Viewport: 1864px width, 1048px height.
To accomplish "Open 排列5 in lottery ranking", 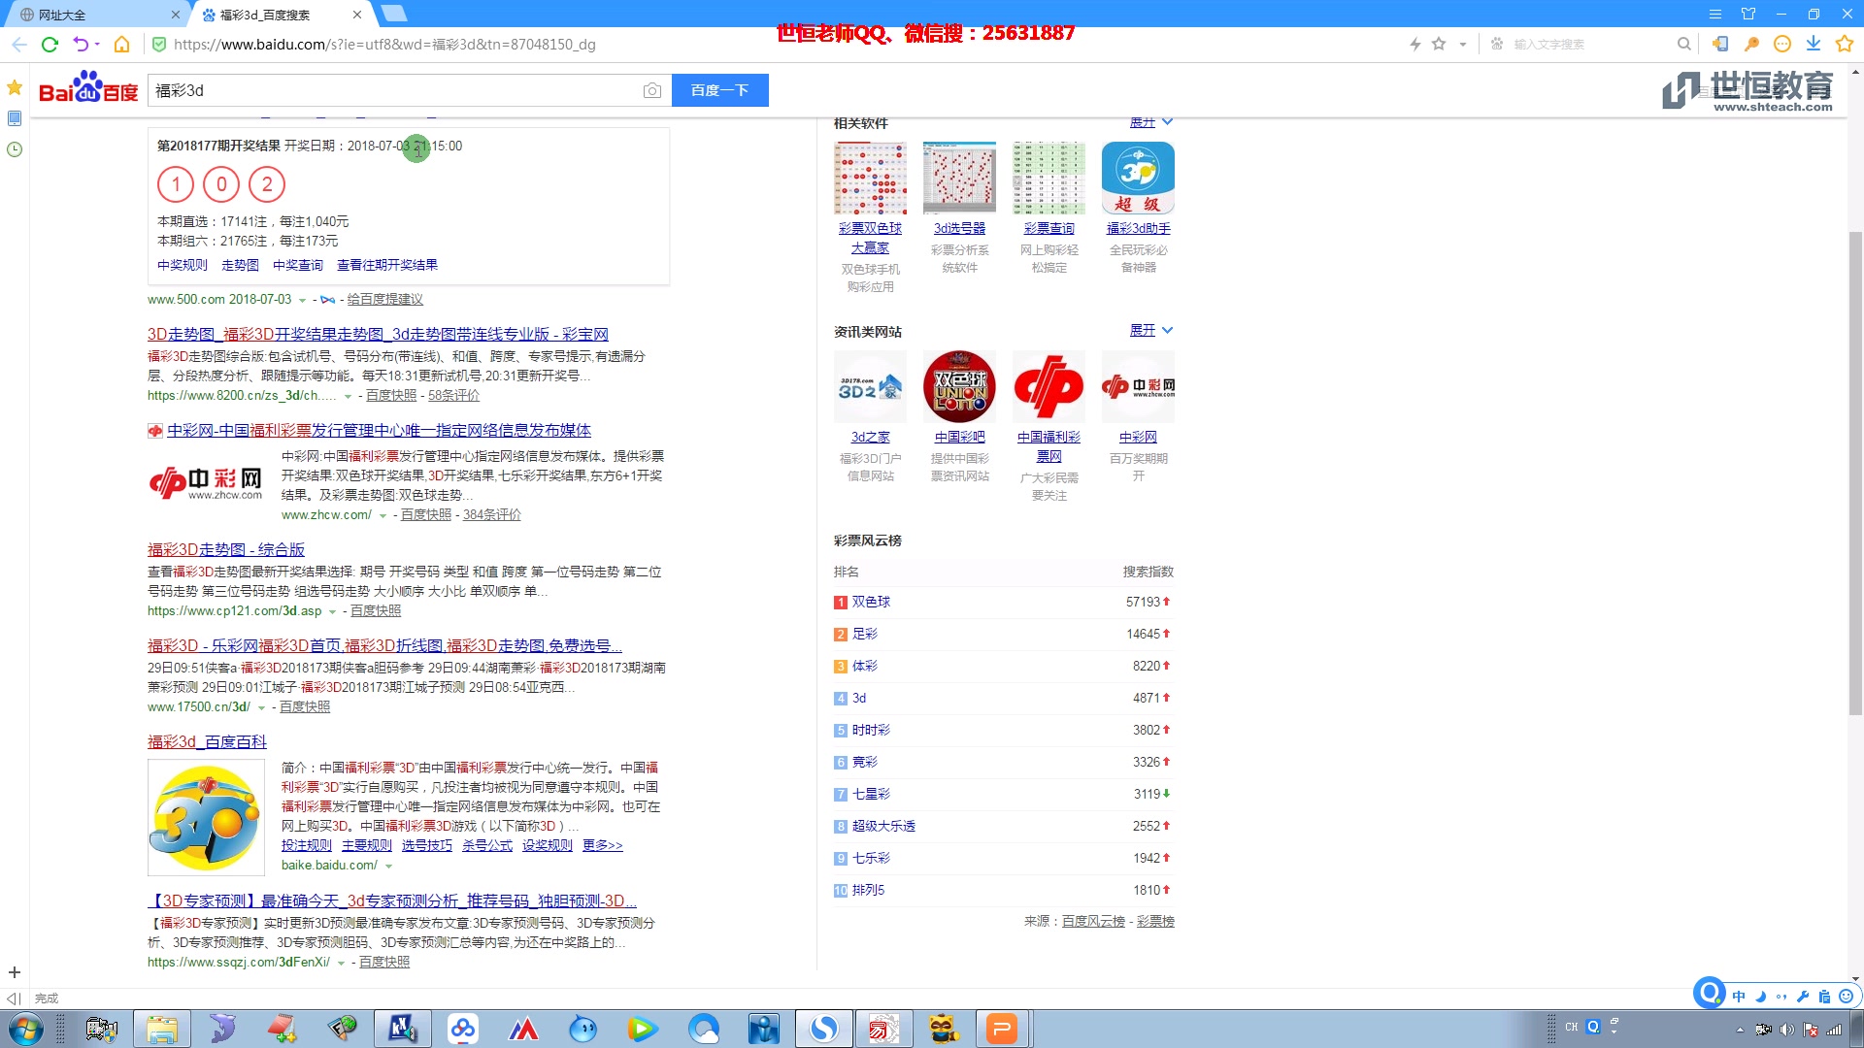I will pyautogui.click(x=868, y=890).
